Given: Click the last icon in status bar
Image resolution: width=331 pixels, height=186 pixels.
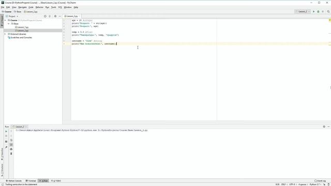Looking at the screenshot, I should pos(328,184).
